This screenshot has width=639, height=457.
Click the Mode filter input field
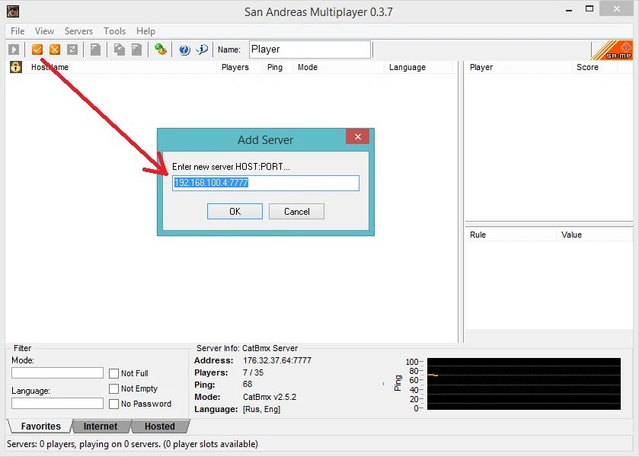57,372
